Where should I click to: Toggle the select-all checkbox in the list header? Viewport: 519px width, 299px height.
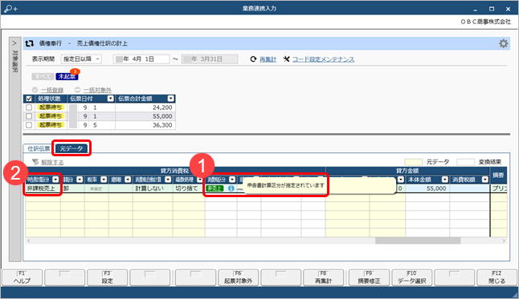29,99
